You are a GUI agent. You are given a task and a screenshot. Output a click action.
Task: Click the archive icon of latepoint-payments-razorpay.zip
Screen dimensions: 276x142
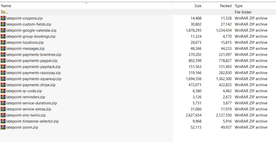(3, 73)
